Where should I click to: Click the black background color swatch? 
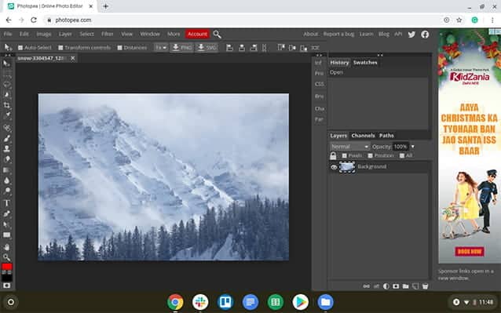tap(7, 277)
